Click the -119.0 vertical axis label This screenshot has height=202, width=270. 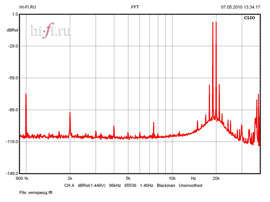pos(12,142)
